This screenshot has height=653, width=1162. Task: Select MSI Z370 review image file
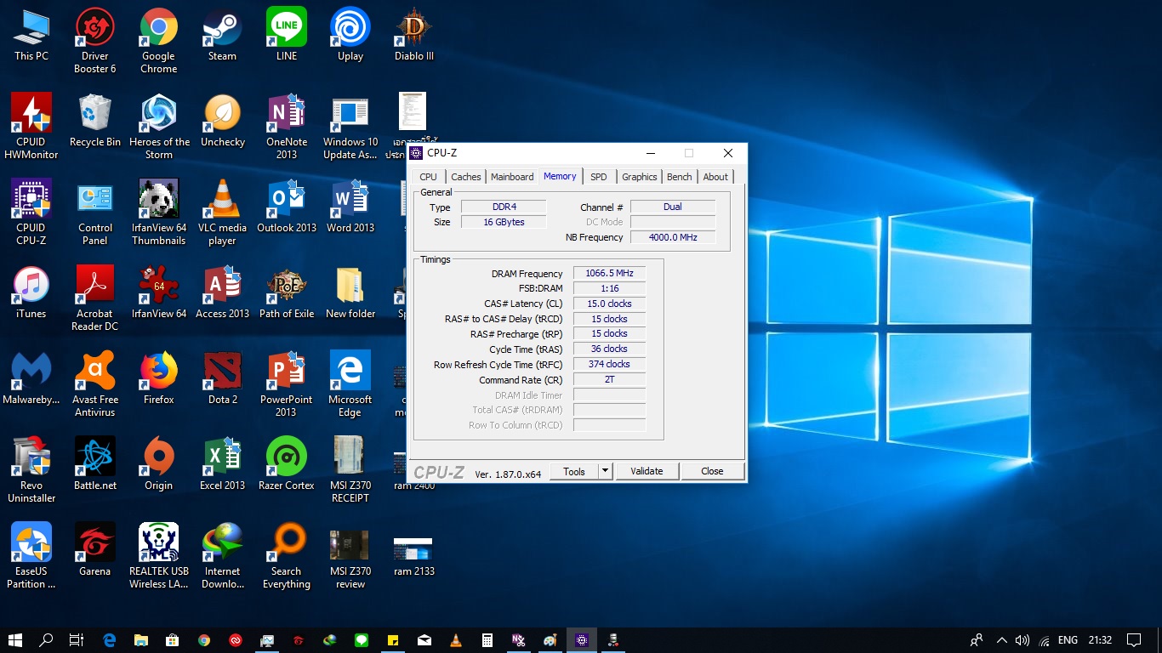[x=350, y=556]
